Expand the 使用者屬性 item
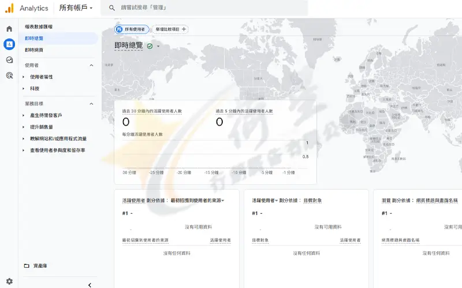Image resolution: width=462 pixels, height=288 pixels. coord(23,77)
